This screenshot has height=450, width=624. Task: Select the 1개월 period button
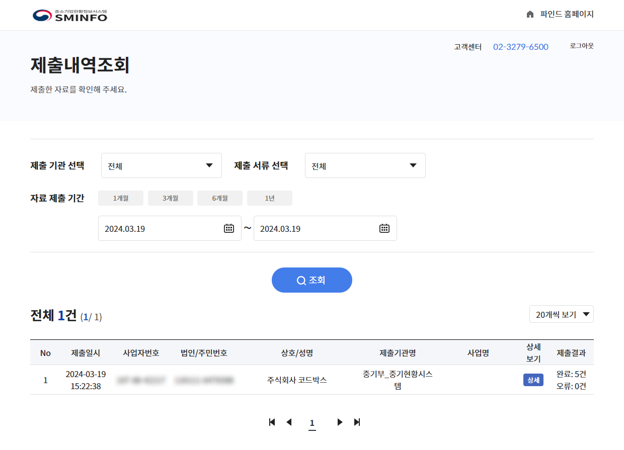[x=121, y=198]
